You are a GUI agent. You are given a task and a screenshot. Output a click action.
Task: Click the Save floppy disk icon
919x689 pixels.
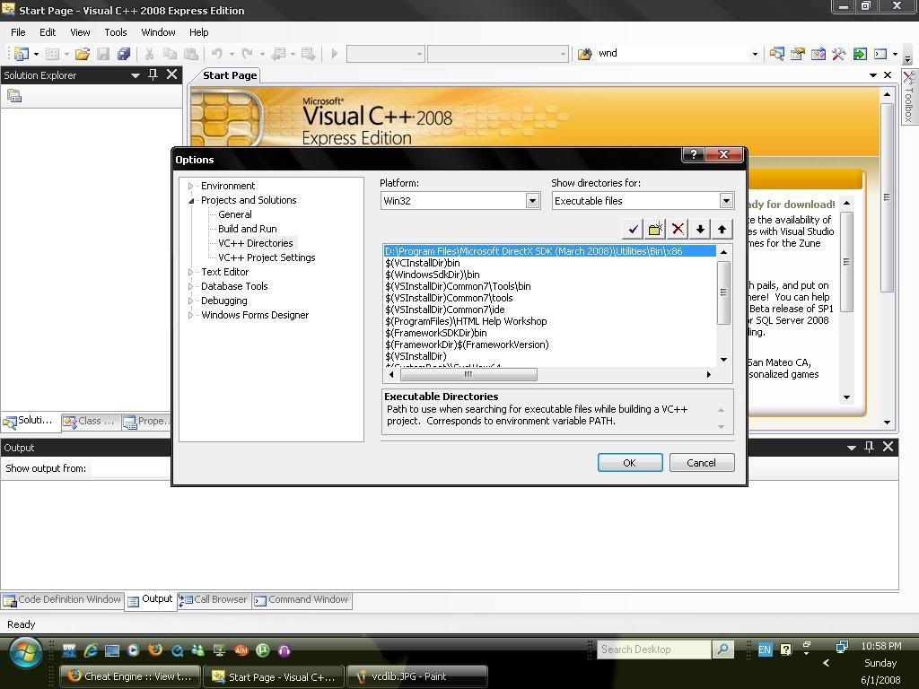coord(103,54)
